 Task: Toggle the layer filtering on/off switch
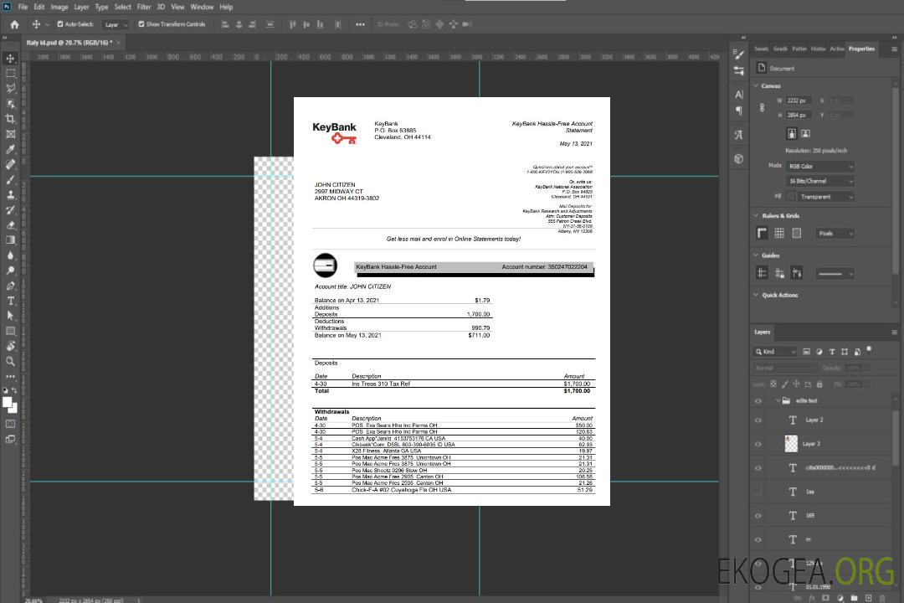[x=869, y=350]
